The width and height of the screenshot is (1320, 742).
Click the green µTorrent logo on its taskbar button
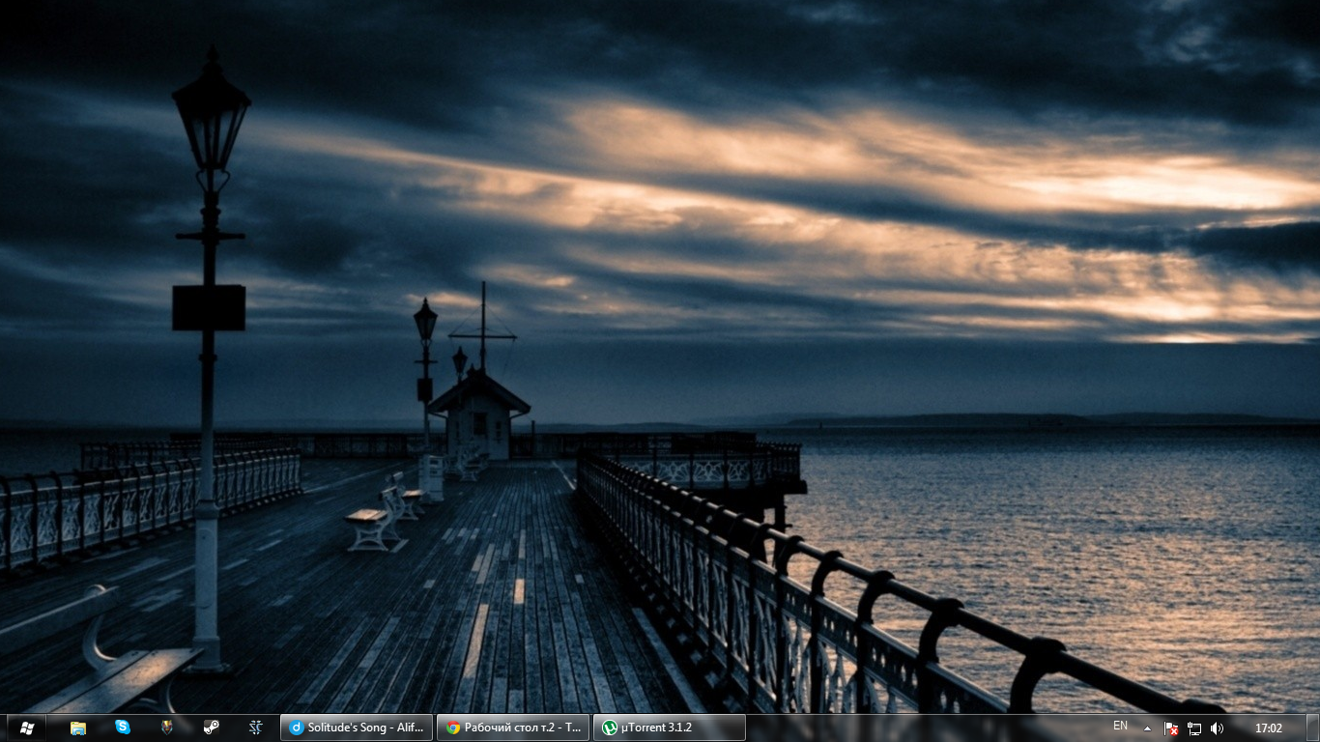click(610, 728)
